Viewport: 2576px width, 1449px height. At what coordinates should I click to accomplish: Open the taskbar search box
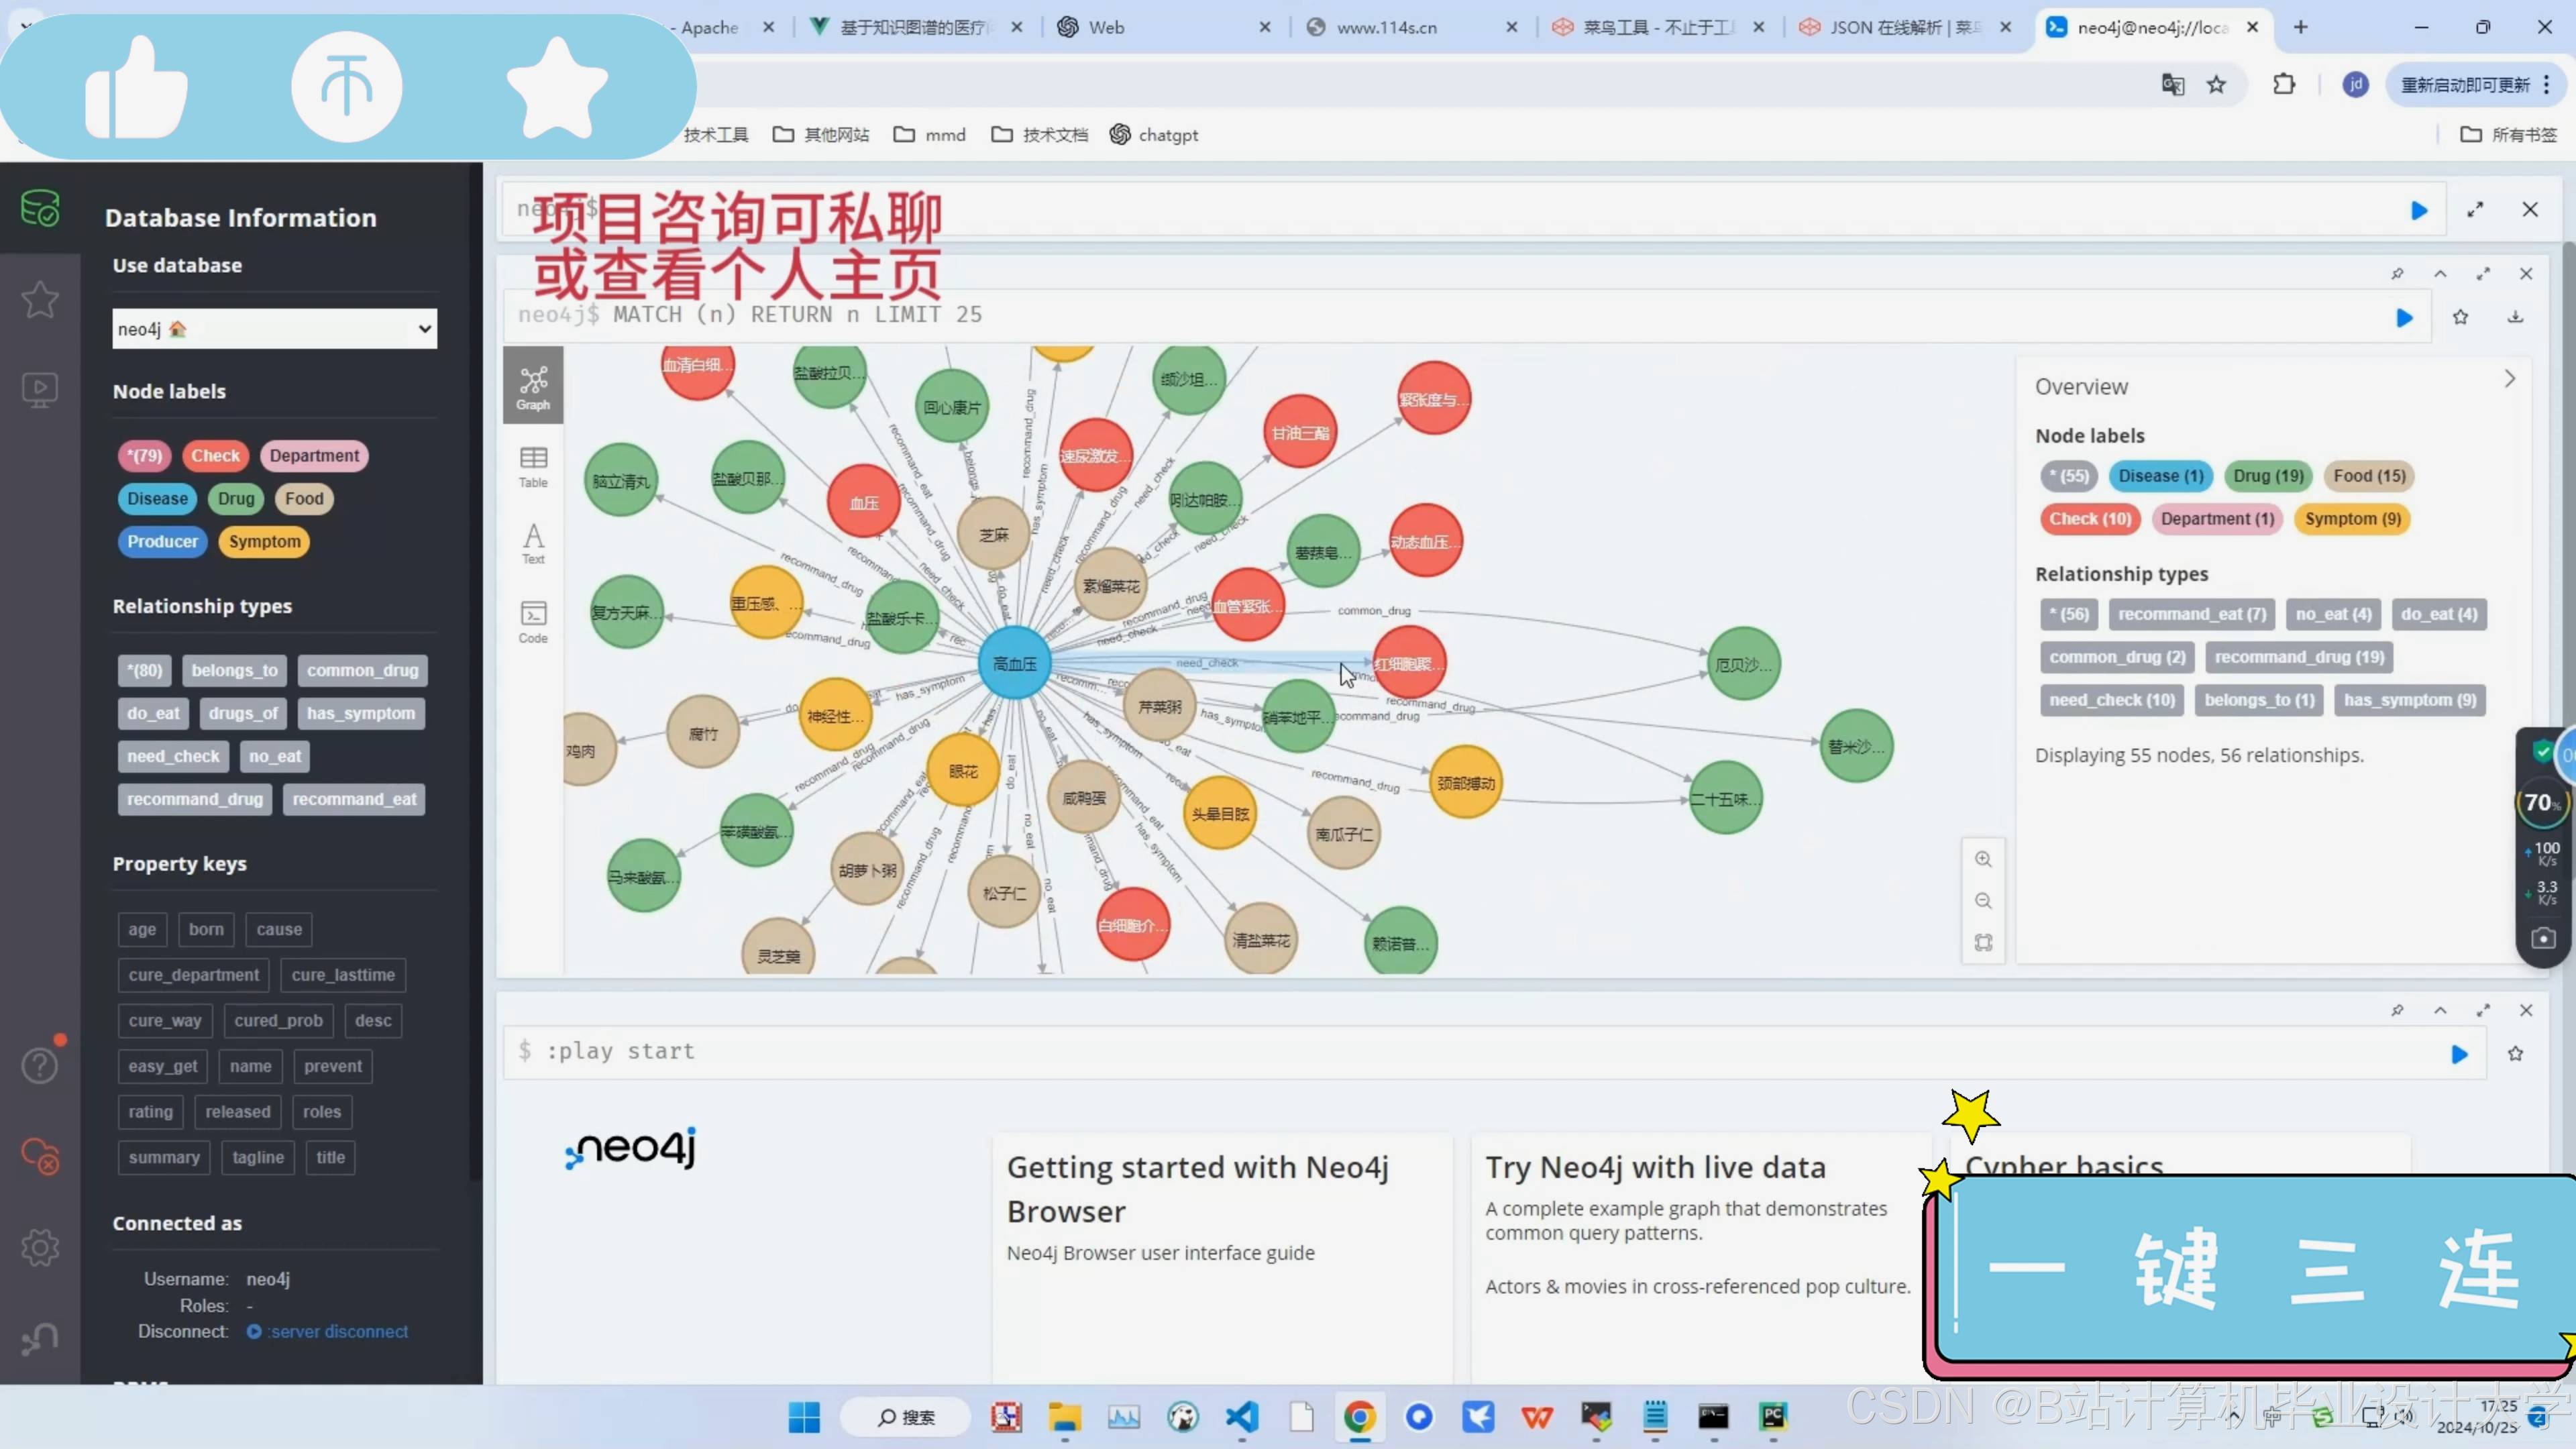905,1416
